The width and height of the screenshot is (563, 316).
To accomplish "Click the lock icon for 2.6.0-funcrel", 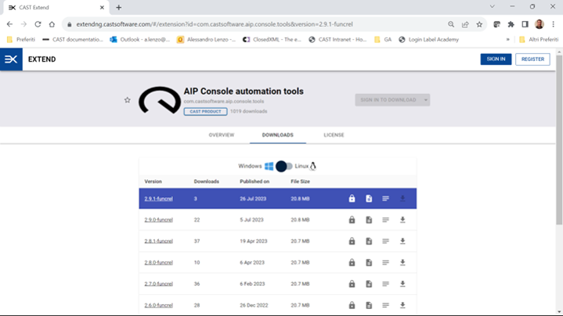I will [x=352, y=305].
